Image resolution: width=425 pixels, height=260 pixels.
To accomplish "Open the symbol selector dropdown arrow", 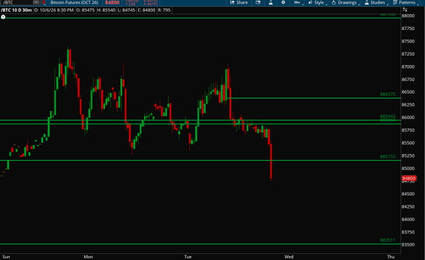I will click(x=36, y=2).
